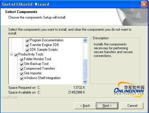
Task: Proceed with the Next button
Action: pyautogui.click(x=107, y=106)
